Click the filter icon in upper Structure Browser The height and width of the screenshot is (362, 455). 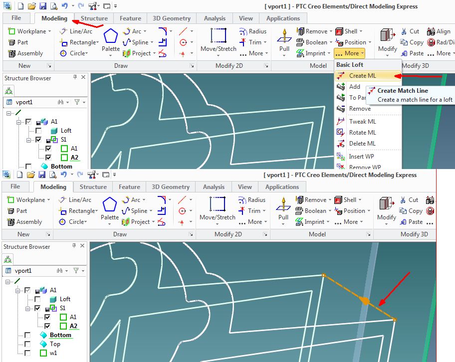[x=77, y=102]
